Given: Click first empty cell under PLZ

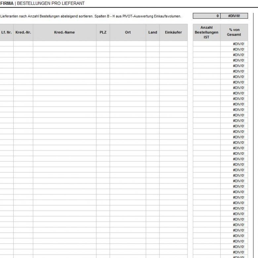Looking at the screenshot, I should (103, 44).
